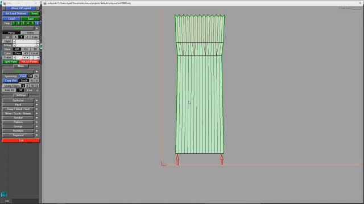Open the Segment section
Image resolution: width=364 pixels, height=204 pixels.
point(18,135)
